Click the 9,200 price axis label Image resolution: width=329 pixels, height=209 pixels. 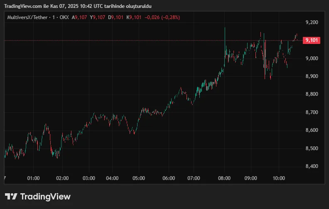311,22
